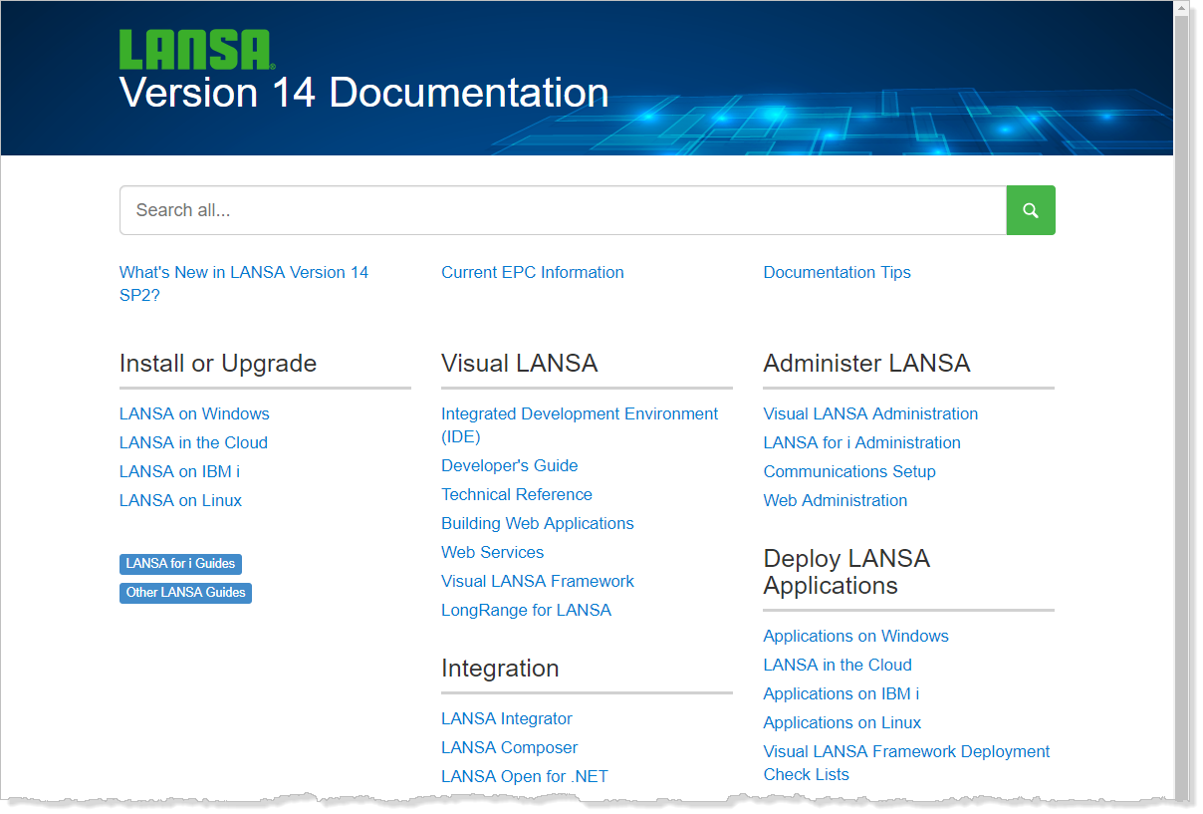Open the Current EPC Information link
Screen dimensions: 1203x814
(533, 272)
